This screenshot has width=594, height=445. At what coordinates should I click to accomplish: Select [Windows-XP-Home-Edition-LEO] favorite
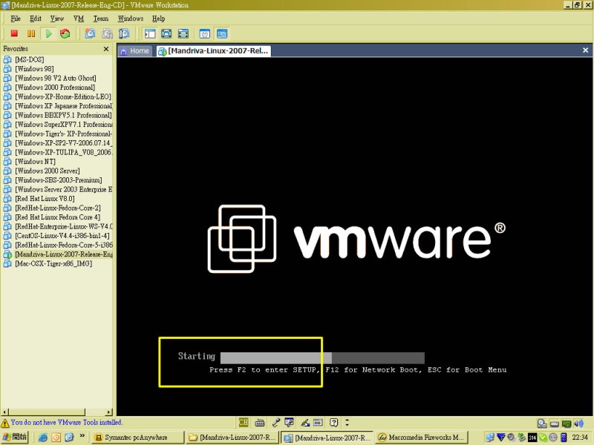coord(57,96)
